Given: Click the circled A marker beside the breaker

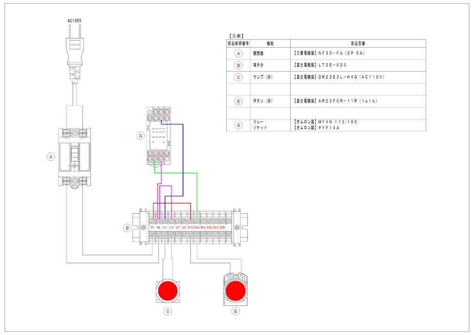Looking at the screenshot, I should tap(51, 157).
